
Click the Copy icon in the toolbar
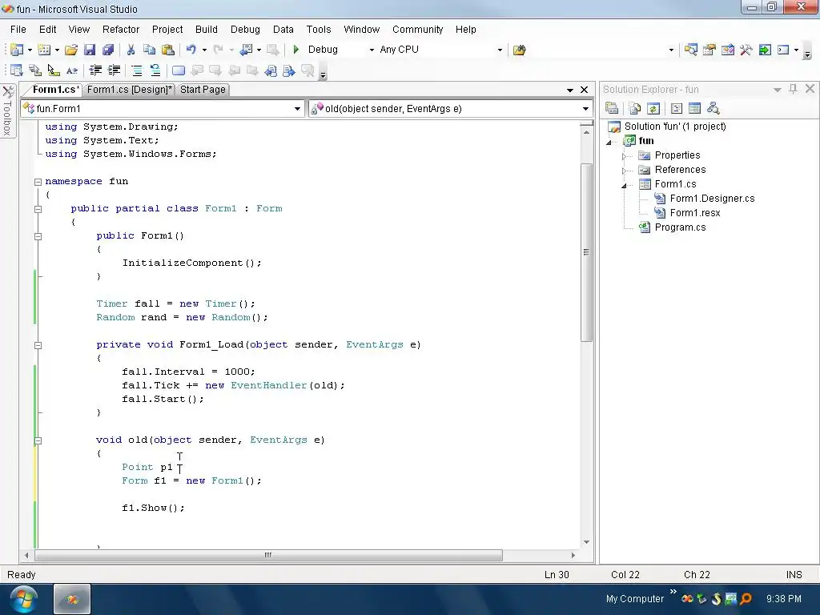point(149,50)
